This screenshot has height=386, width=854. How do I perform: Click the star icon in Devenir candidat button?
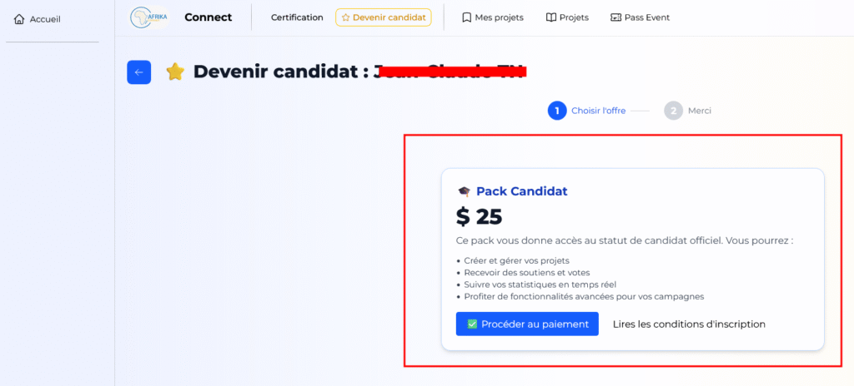coord(345,17)
